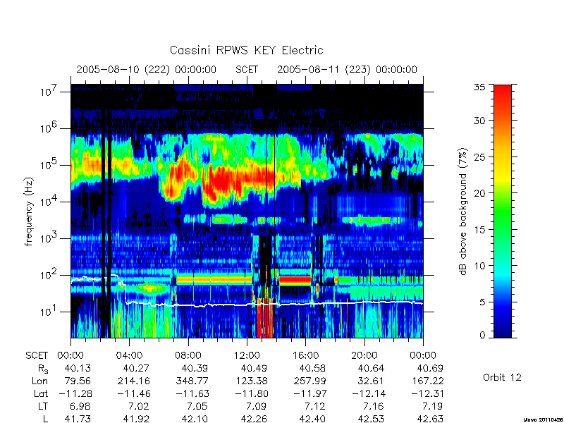Click the LT value 7.05
The height and width of the screenshot is (423, 564).
point(197,406)
